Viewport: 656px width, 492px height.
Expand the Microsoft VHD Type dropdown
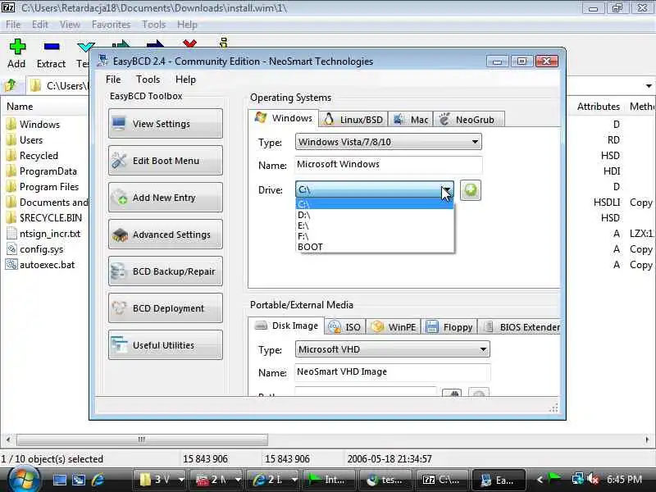click(x=483, y=349)
